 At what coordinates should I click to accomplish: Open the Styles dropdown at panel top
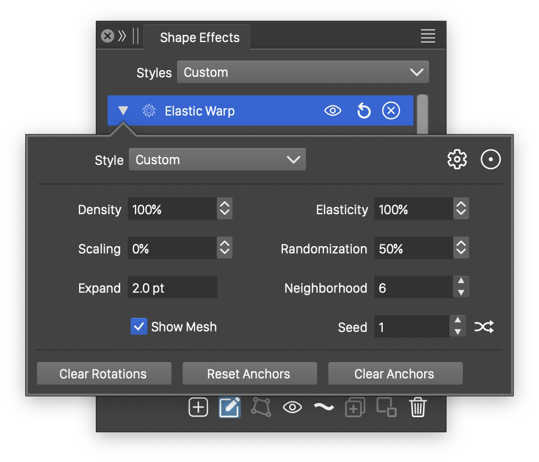point(303,72)
